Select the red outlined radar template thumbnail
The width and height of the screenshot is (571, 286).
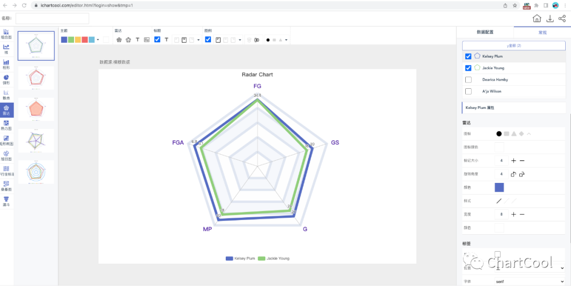click(36, 77)
